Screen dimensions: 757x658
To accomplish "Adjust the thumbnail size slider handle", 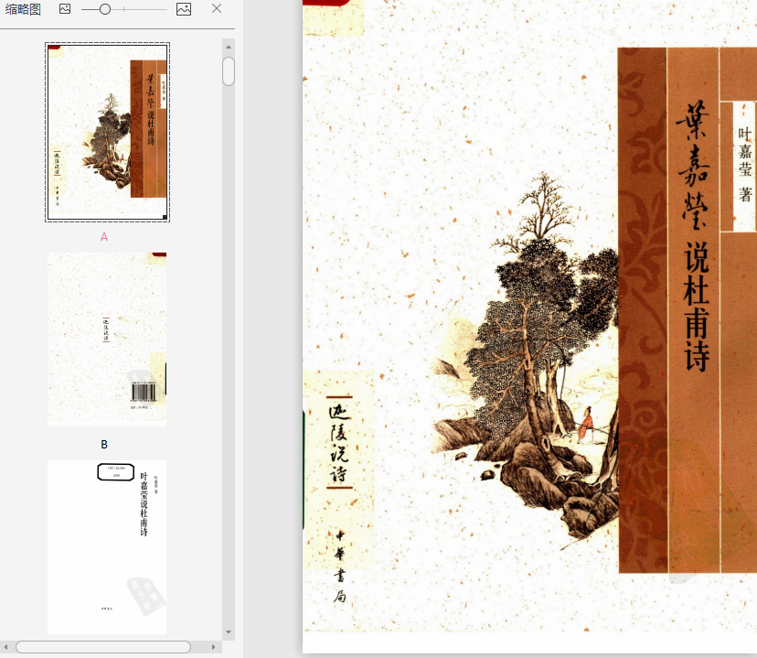I will pos(105,9).
